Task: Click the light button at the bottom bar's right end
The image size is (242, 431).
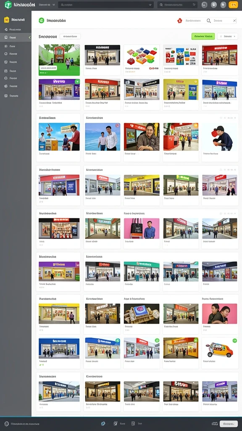Action: click(229, 423)
